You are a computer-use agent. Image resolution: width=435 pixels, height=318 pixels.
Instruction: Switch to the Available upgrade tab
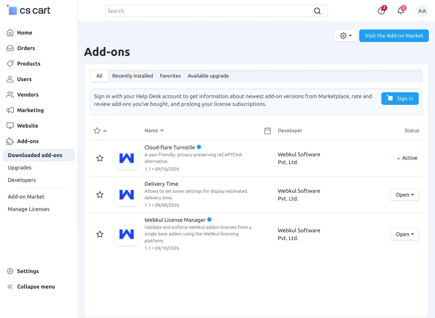click(x=208, y=76)
